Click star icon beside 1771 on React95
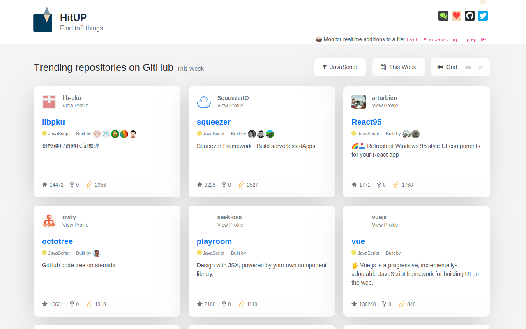Image resolution: width=526 pixels, height=329 pixels. pos(354,185)
